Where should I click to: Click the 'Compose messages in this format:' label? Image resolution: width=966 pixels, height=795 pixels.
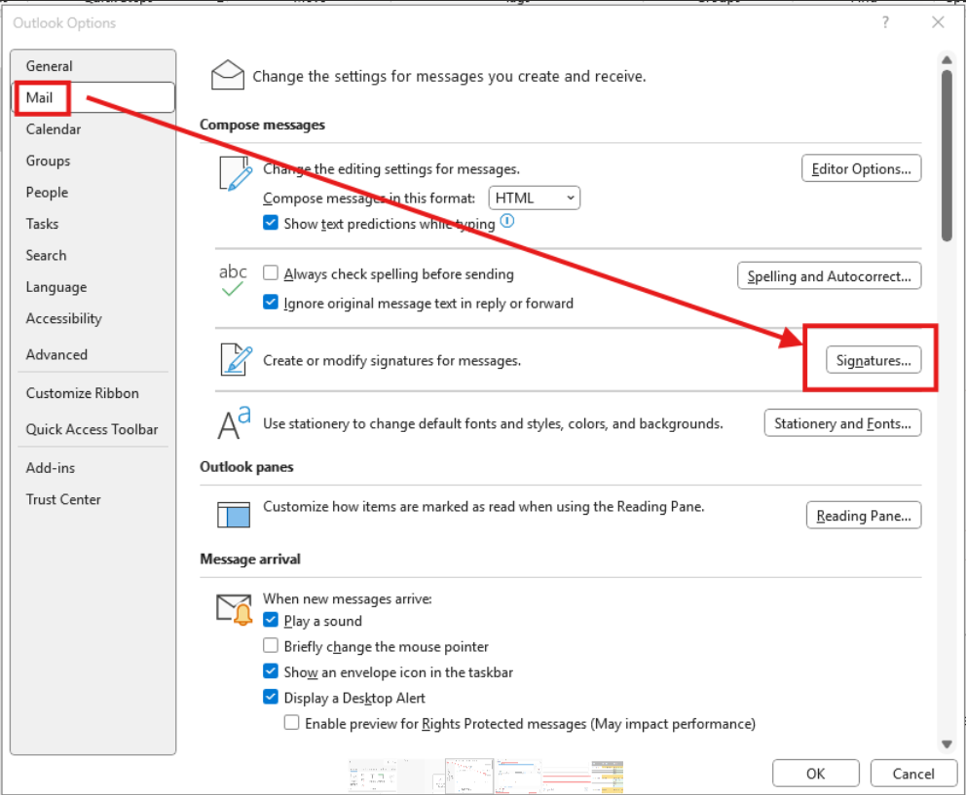[369, 199]
